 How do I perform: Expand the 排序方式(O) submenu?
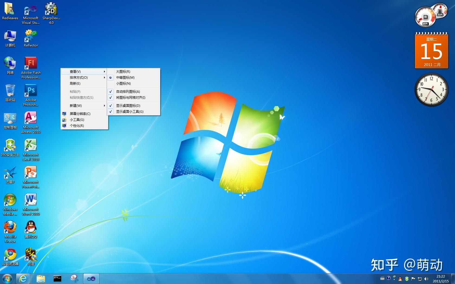click(x=84, y=78)
